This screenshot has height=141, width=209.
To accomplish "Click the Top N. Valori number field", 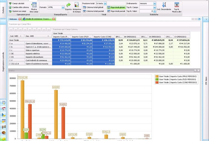I will pyautogui.click(x=146, y=11).
